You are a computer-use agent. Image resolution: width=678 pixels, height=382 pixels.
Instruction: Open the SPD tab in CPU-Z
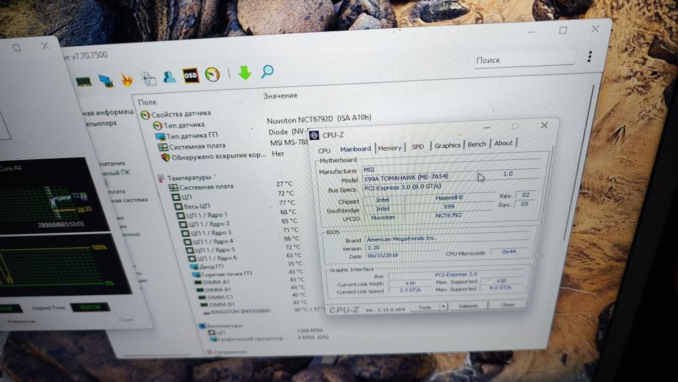[418, 147]
